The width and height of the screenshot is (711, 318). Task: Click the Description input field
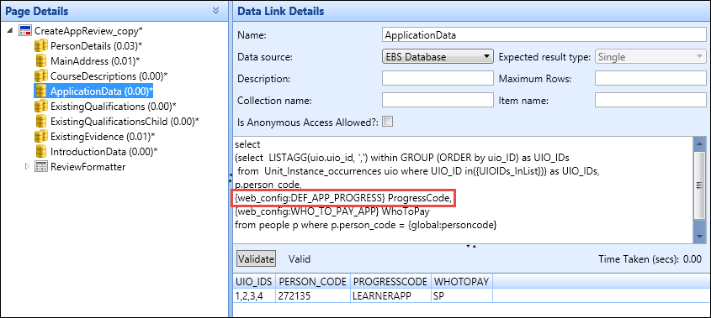point(438,78)
